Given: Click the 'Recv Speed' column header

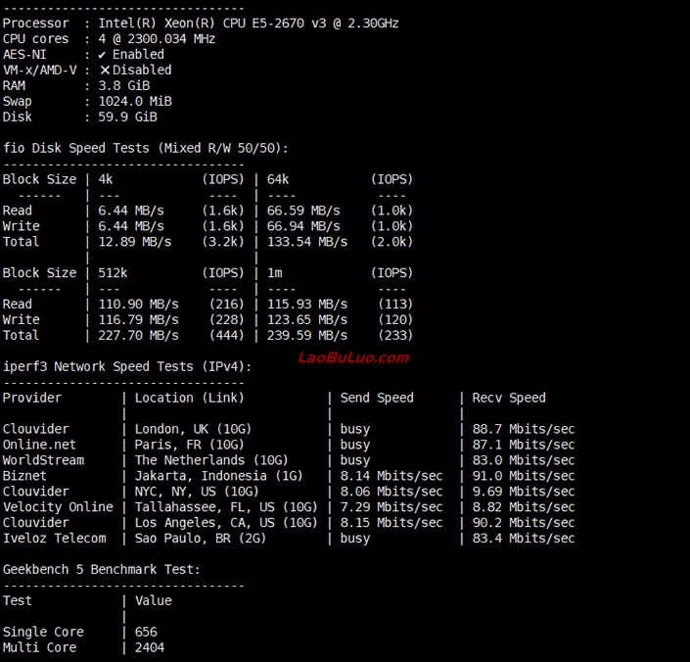Looking at the screenshot, I should pos(509,399).
